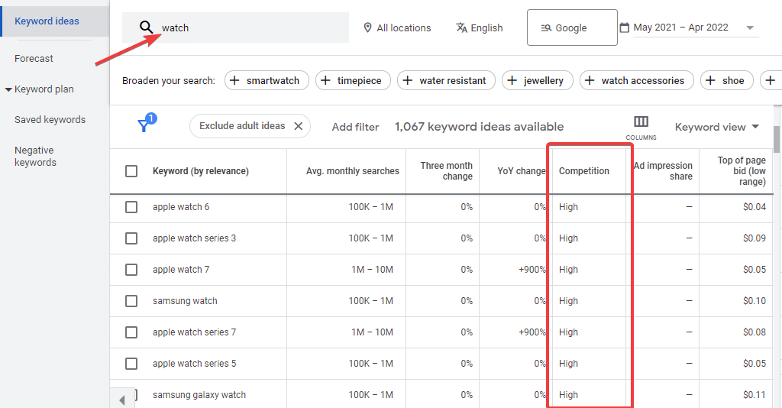This screenshot has height=408, width=782.
Task: Click the language translate icon
Action: click(x=461, y=28)
